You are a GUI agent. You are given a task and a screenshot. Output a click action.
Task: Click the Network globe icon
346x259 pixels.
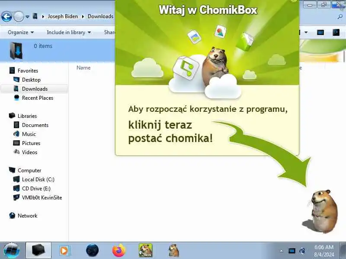(12, 215)
